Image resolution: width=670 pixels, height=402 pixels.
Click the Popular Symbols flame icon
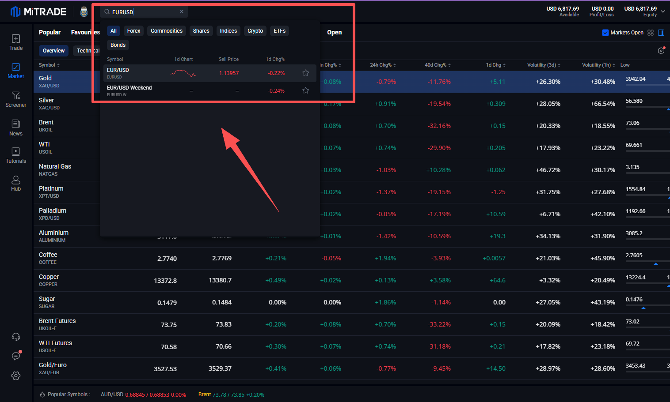click(43, 394)
